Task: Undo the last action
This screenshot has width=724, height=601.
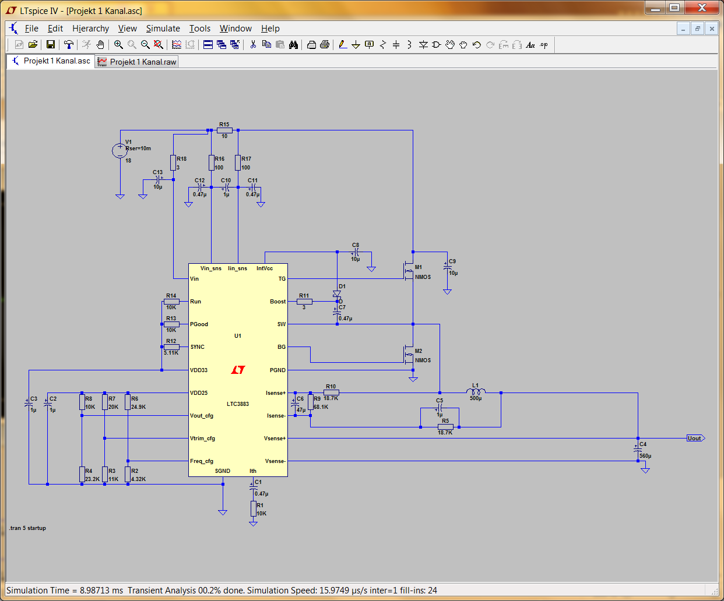Action: (477, 45)
